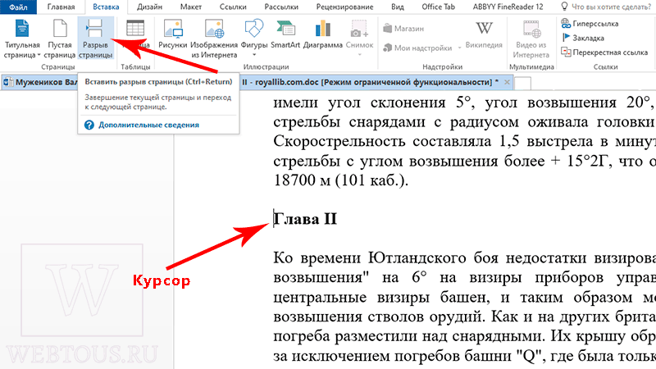Insert a SmartArt graphic
Screen dimensions: 656x369
(x=285, y=34)
